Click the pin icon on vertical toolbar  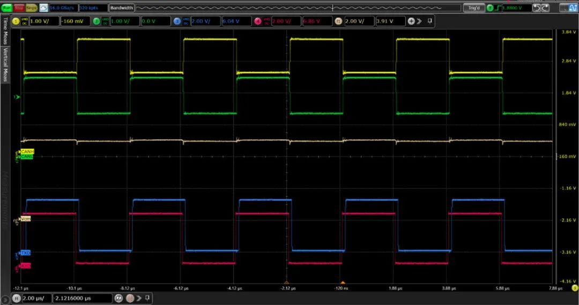[x=429, y=21]
